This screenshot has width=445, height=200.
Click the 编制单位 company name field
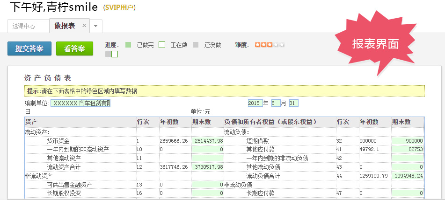click(80, 103)
